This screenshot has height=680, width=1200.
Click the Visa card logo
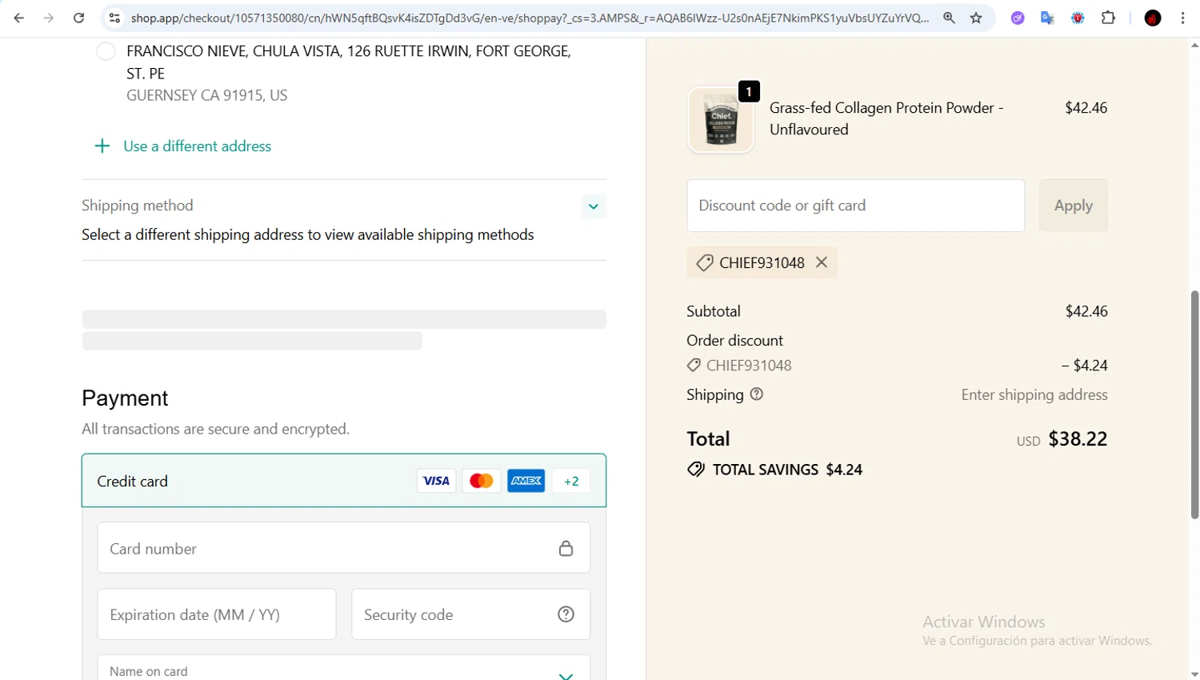[x=436, y=481]
